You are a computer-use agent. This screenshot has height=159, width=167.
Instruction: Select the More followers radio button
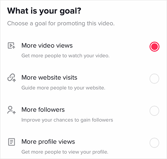[154, 111]
